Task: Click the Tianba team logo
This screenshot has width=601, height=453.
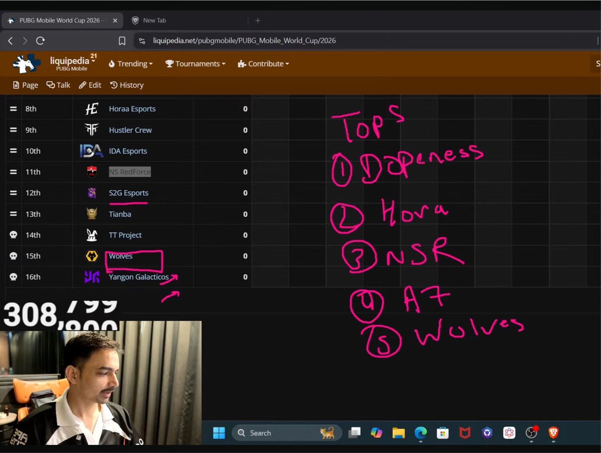Action: [x=92, y=214]
